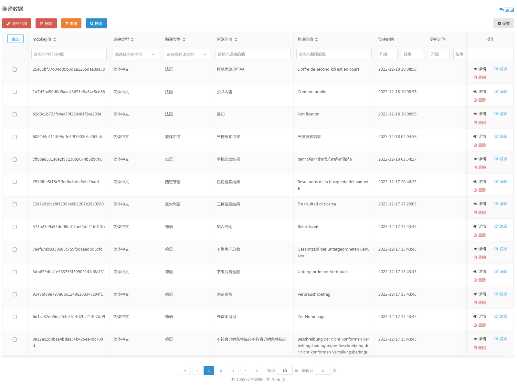Focus the 每页 rows-per-page input

[285, 370]
